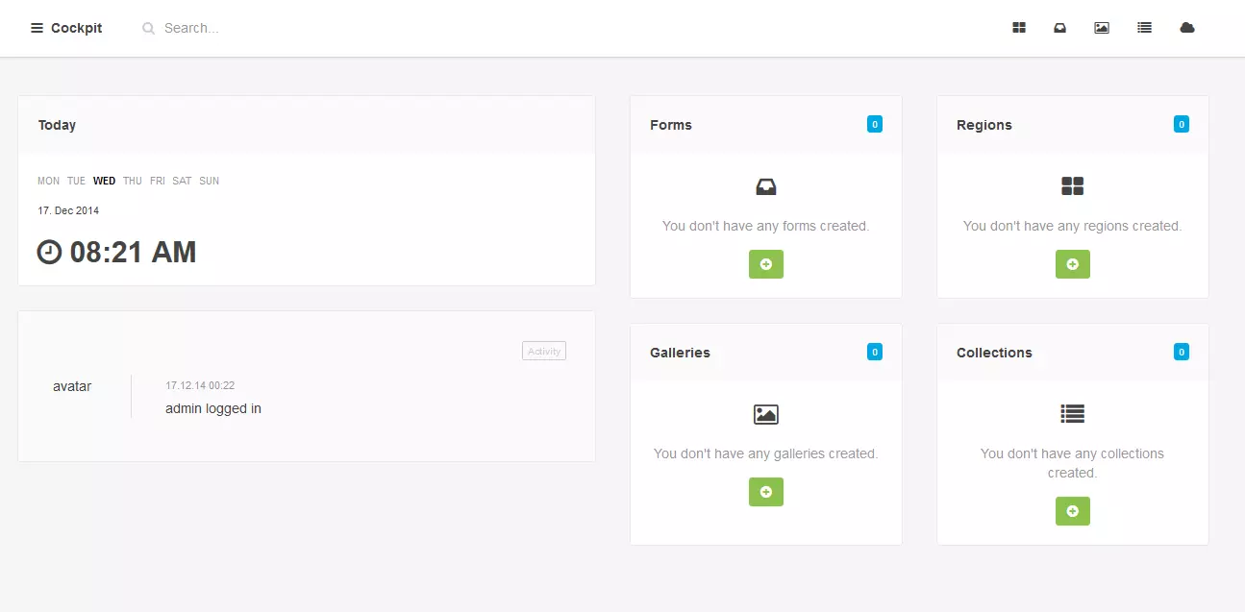This screenshot has width=1245, height=612.
Task: Click the zero counter badge on Forms
Action: click(874, 123)
